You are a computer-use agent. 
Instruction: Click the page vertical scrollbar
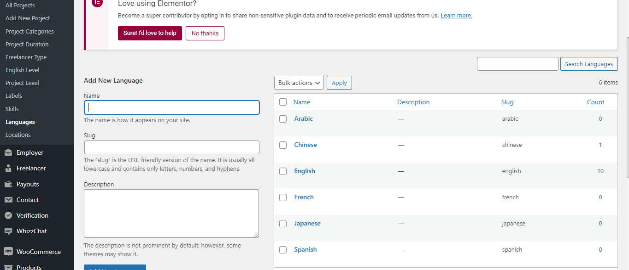point(627,108)
